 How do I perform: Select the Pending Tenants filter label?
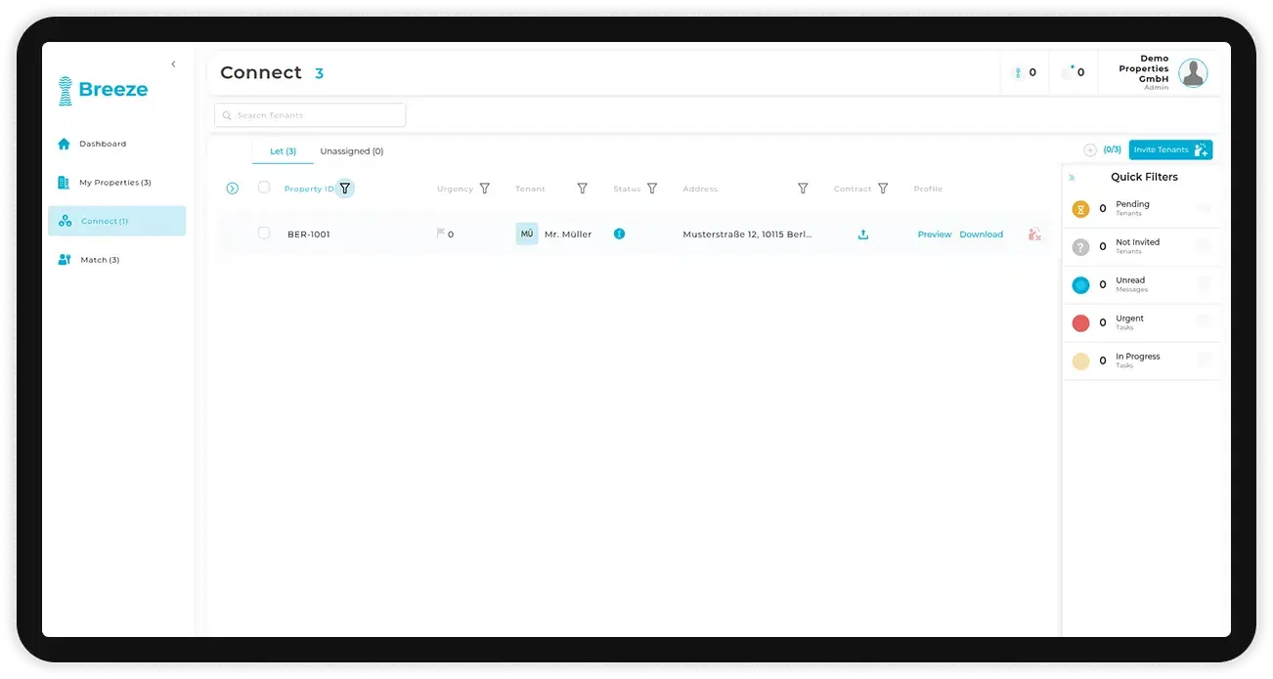pyautogui.click(x=1132, y=208)
